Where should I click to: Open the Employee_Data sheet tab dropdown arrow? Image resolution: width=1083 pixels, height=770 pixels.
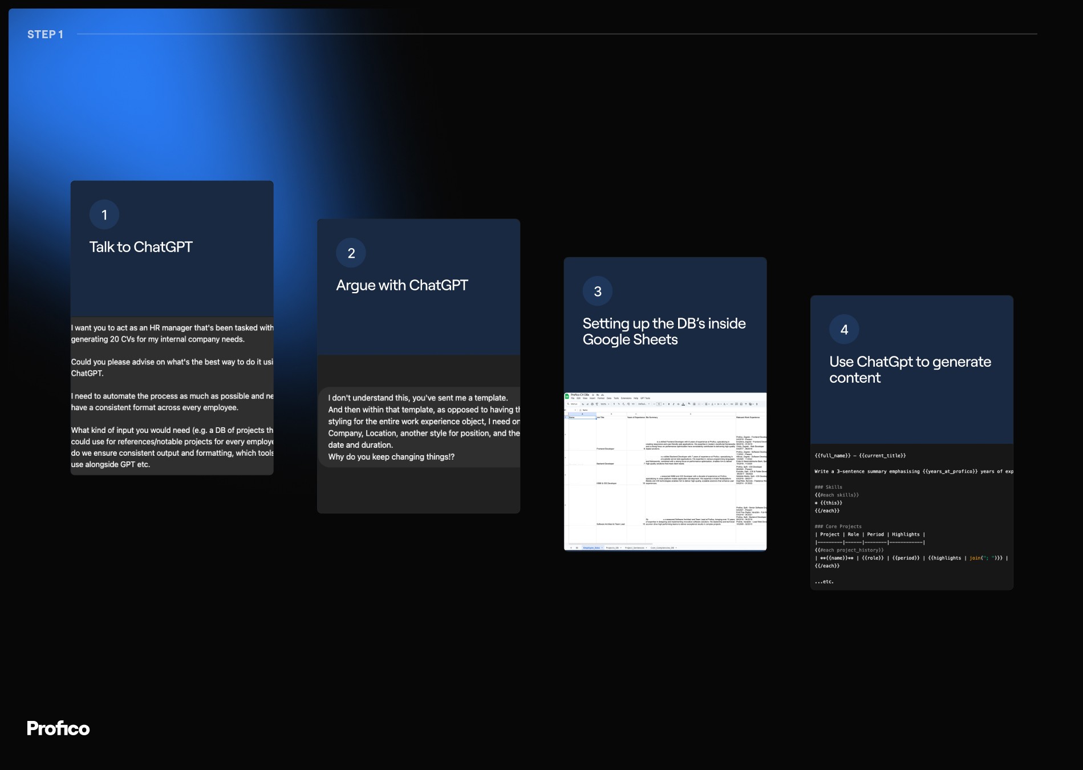(602, 548)
